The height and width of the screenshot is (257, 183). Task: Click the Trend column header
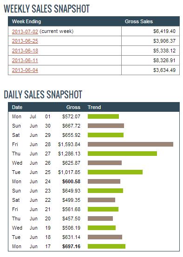click(94, 107)
